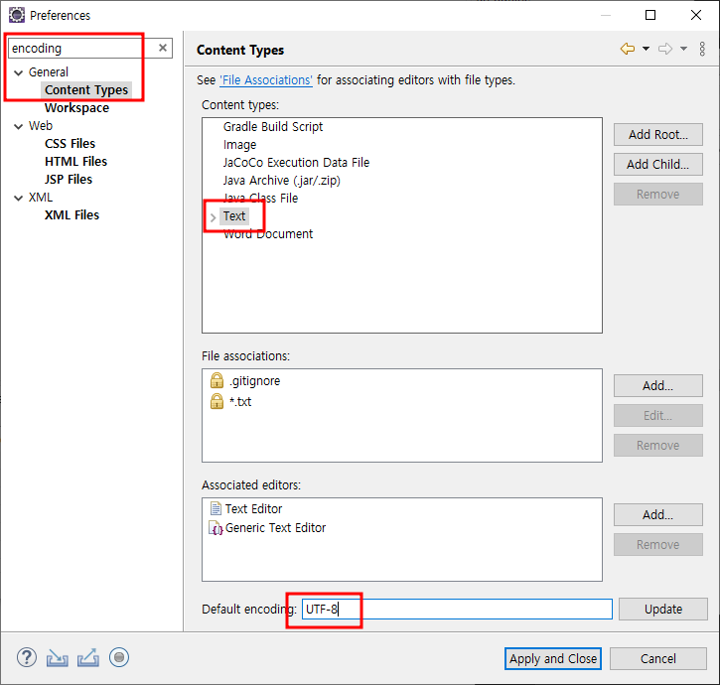Viewport: 720px width, 685px height.
Task: Select Text Editor in Associated editors
Action: 253,508
